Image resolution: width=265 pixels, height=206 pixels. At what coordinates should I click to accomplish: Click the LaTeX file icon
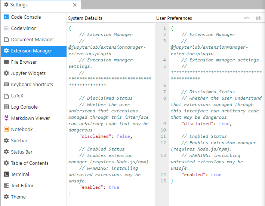[x=6, y=96]
